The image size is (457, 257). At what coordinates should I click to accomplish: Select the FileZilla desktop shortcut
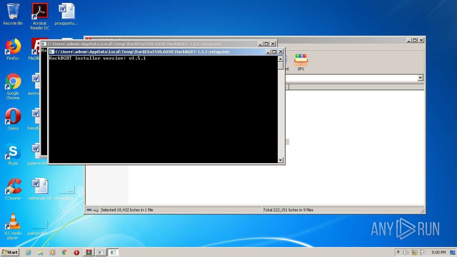(34, 49)
